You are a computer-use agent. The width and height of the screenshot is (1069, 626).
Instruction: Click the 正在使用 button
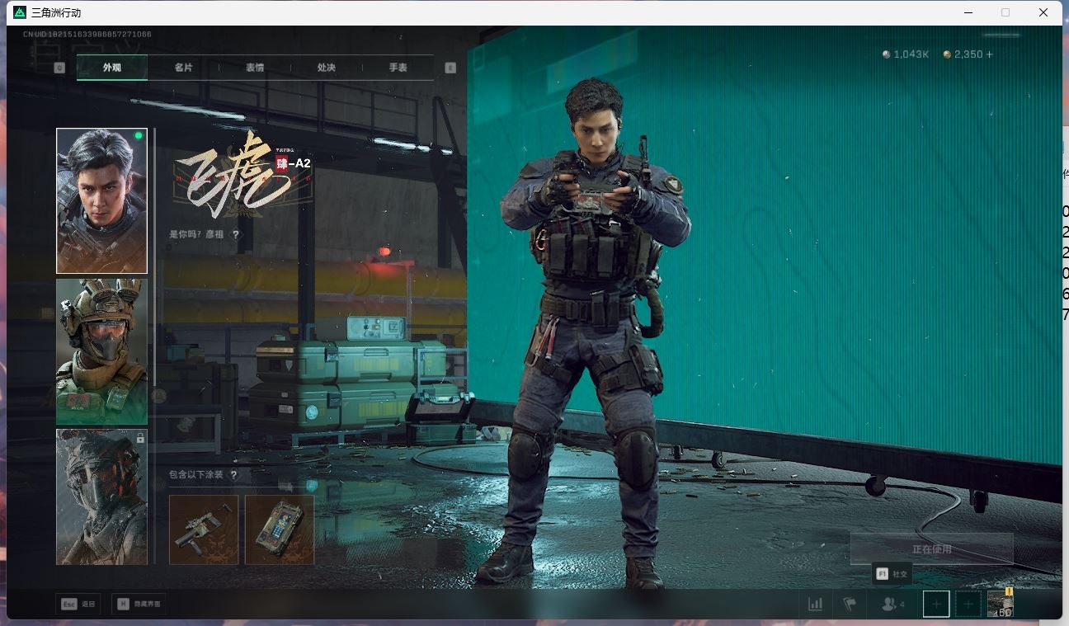point(931,549)
